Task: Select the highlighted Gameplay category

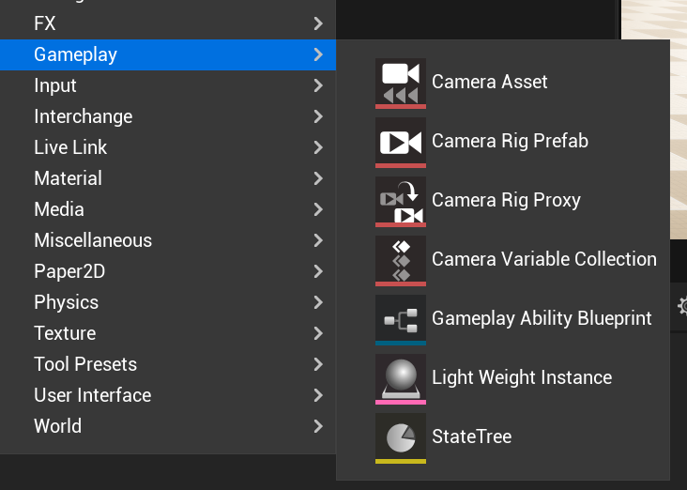Action: tap(75, 54)
